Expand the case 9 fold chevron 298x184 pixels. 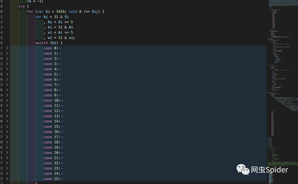pos(7,95)
